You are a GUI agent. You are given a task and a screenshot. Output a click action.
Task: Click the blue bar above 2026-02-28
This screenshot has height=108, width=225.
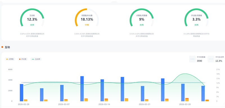[x=22, y=93]
